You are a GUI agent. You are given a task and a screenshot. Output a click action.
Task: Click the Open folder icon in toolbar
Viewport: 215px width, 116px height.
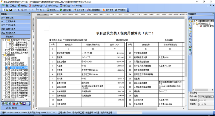point(7,10)
